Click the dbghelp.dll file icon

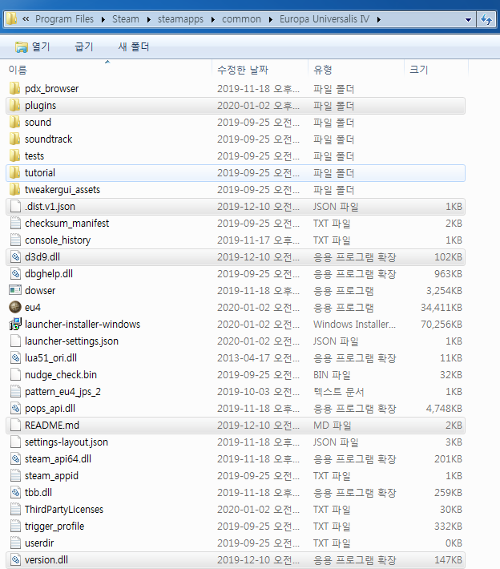click(15, 273)
